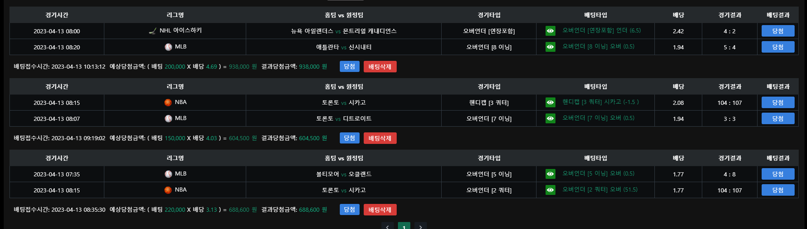Click the MLB baseball icon for Baltimore vs Oakland
The image size is (807, 229).
pos(168,174)
